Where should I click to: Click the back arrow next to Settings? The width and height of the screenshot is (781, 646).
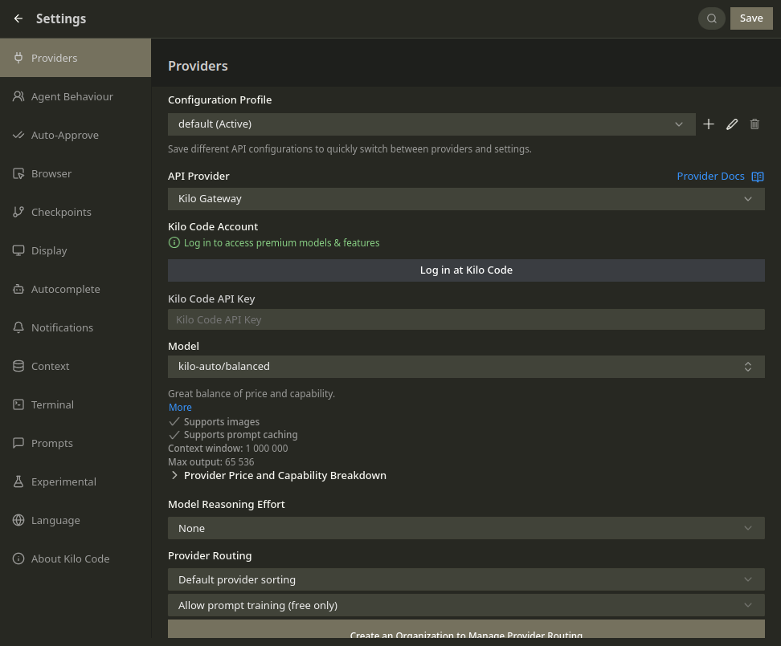[x=18, y=18]
